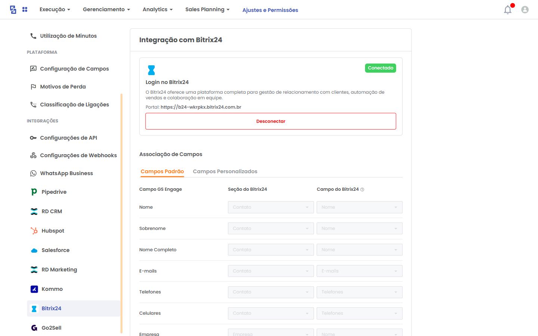Open Seção dropdown for Celulares row
This screenshot has height=336, width=538.
coord(271,313)
